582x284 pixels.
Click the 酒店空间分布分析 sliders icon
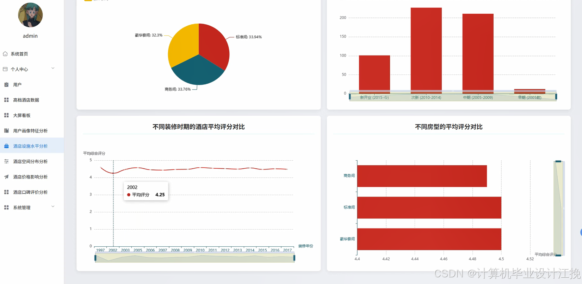6,161
